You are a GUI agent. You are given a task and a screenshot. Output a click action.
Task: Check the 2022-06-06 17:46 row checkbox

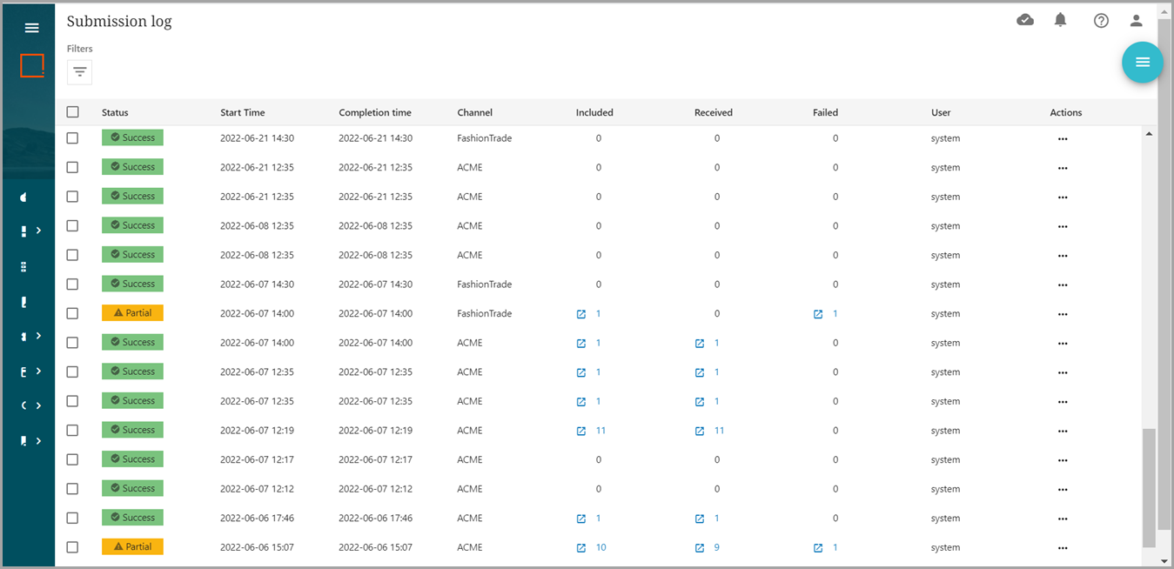tap(73, 518)
